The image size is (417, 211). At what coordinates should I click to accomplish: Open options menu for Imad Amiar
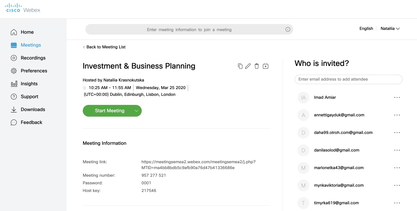click(x=397, y=97)
